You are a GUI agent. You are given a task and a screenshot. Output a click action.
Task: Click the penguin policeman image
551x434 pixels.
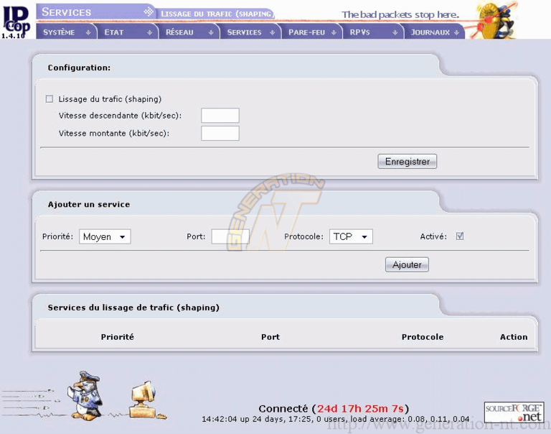pos(85,395)
